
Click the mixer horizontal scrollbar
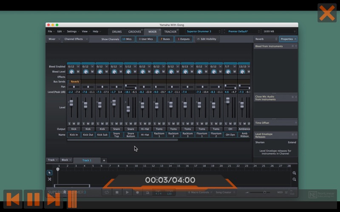(122, 140)
